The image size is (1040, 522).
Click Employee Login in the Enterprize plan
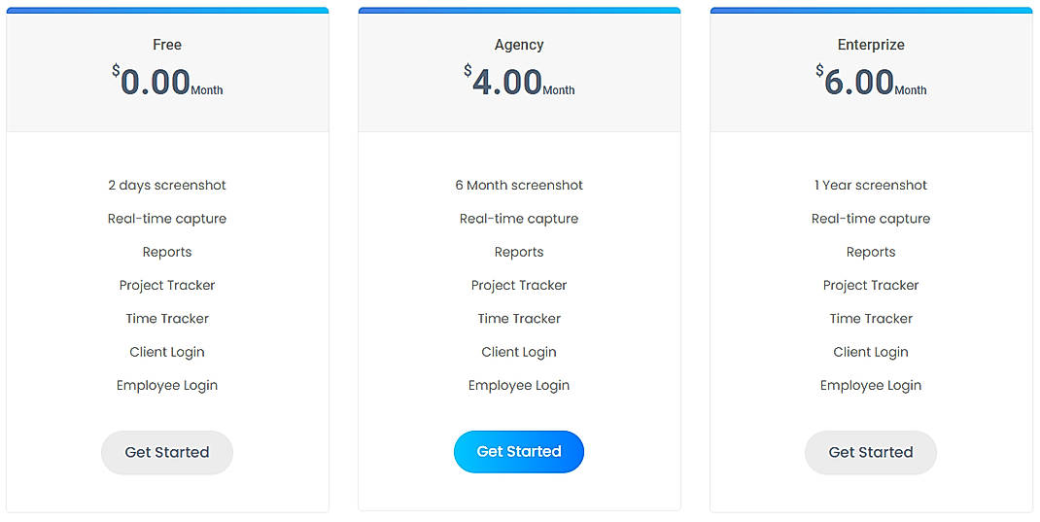871,385
